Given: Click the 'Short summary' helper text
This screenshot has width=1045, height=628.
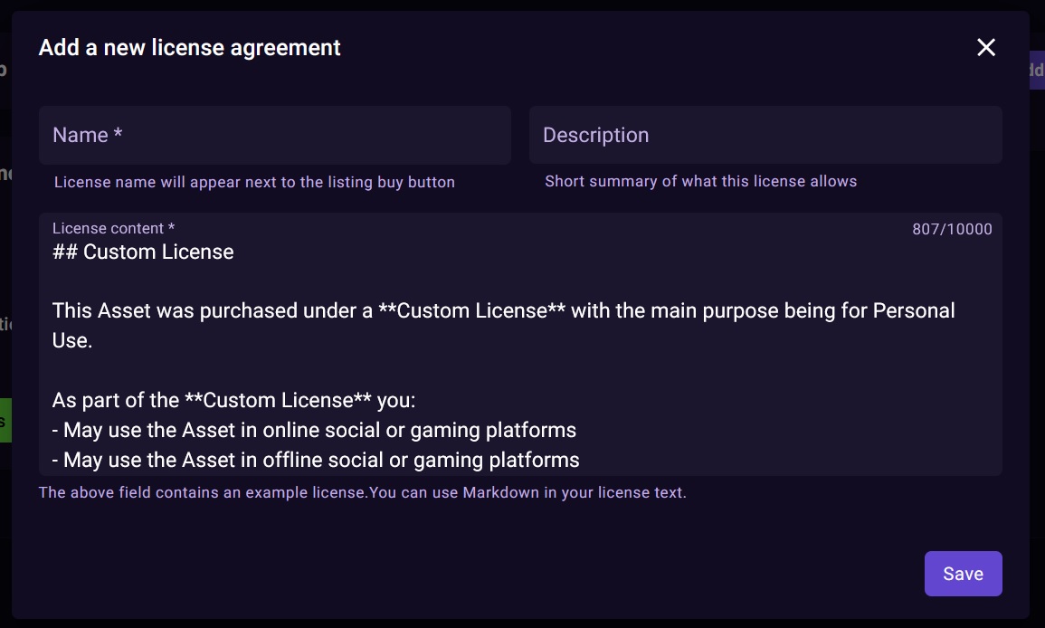Looking at the screenshot, I should (700, 182).
